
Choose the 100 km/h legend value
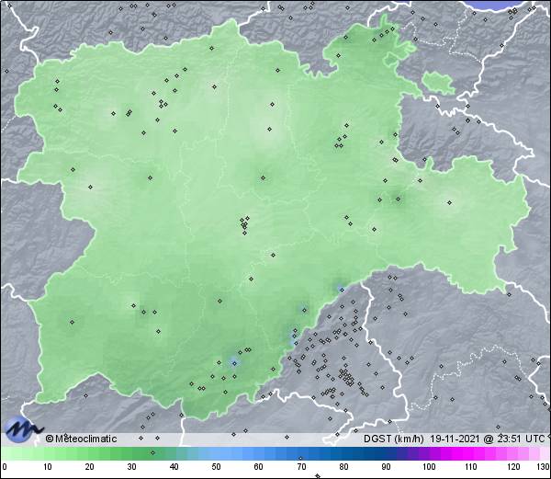[428, 468]
